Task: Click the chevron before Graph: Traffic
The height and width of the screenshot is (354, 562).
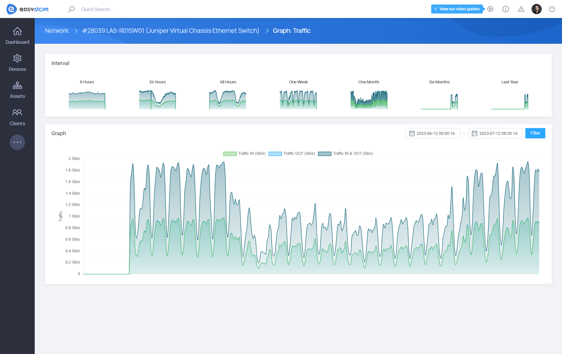Action: tap(267, 31)
